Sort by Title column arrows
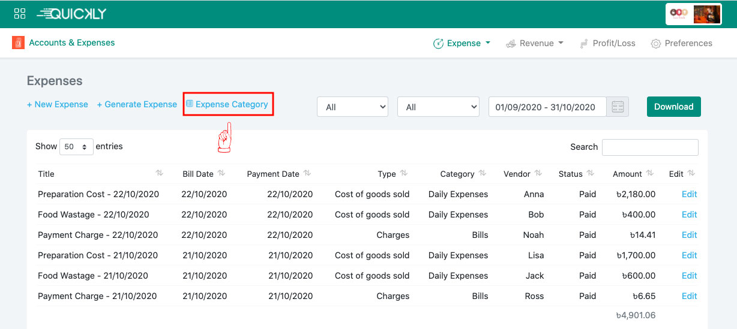Image resolution: width=737 pixels, height=329 pixels. [x=159, y=173]
